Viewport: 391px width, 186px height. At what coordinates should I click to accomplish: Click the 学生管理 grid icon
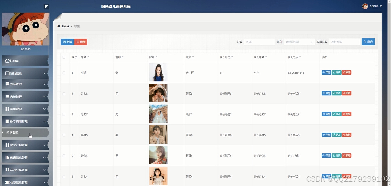(x=7, y=109)
